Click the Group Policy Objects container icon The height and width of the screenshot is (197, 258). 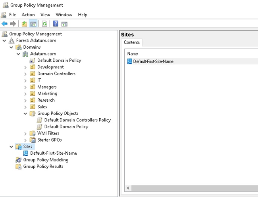point(33,114)
